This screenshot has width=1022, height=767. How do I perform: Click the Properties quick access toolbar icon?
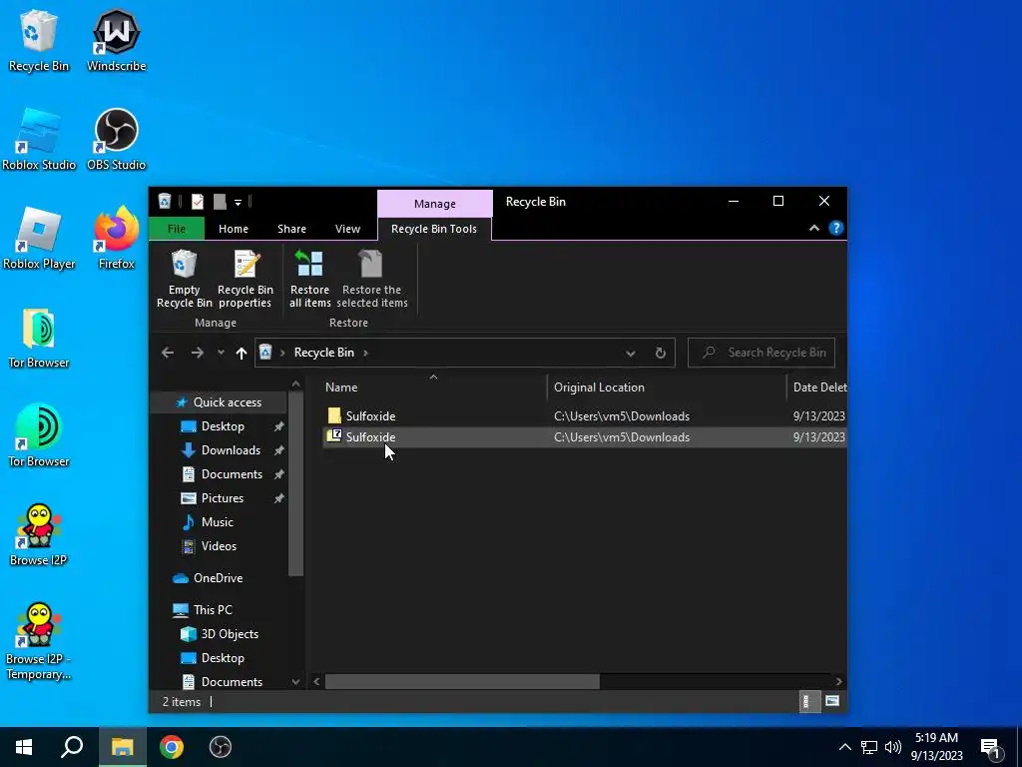click(x=198, y=202)
